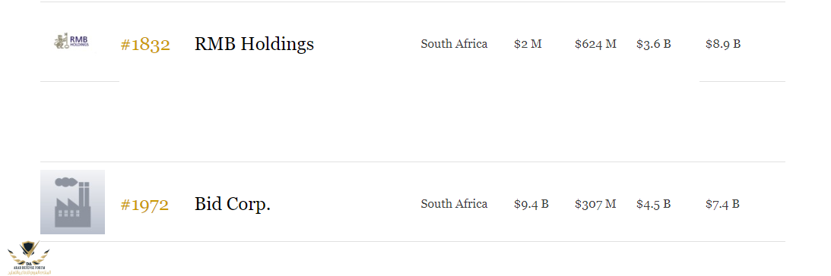Select the $8.9 B market value
This screenshot has height=276, width=831.
pos(723,44)
